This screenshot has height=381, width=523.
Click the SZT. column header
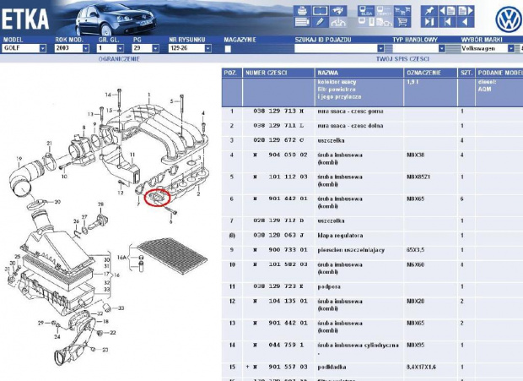[x=466, y=73]
